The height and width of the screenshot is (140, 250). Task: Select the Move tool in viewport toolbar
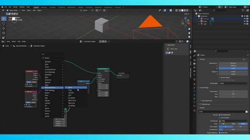(4, 28)
